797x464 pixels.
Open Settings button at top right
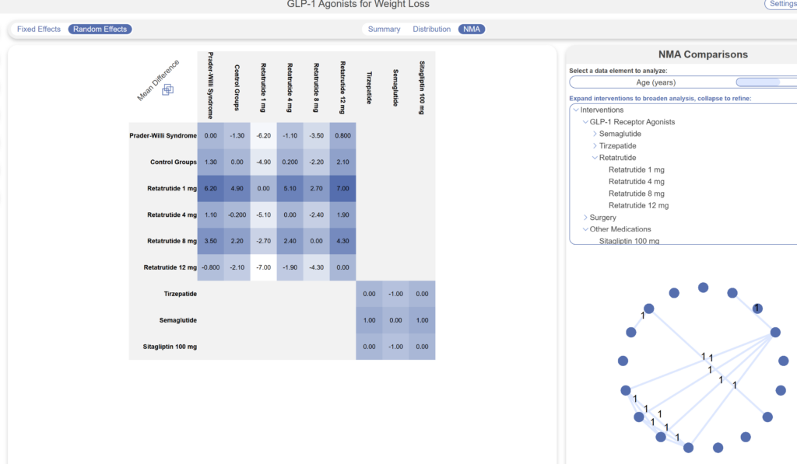pyautogui.click(x=781, y=4)
